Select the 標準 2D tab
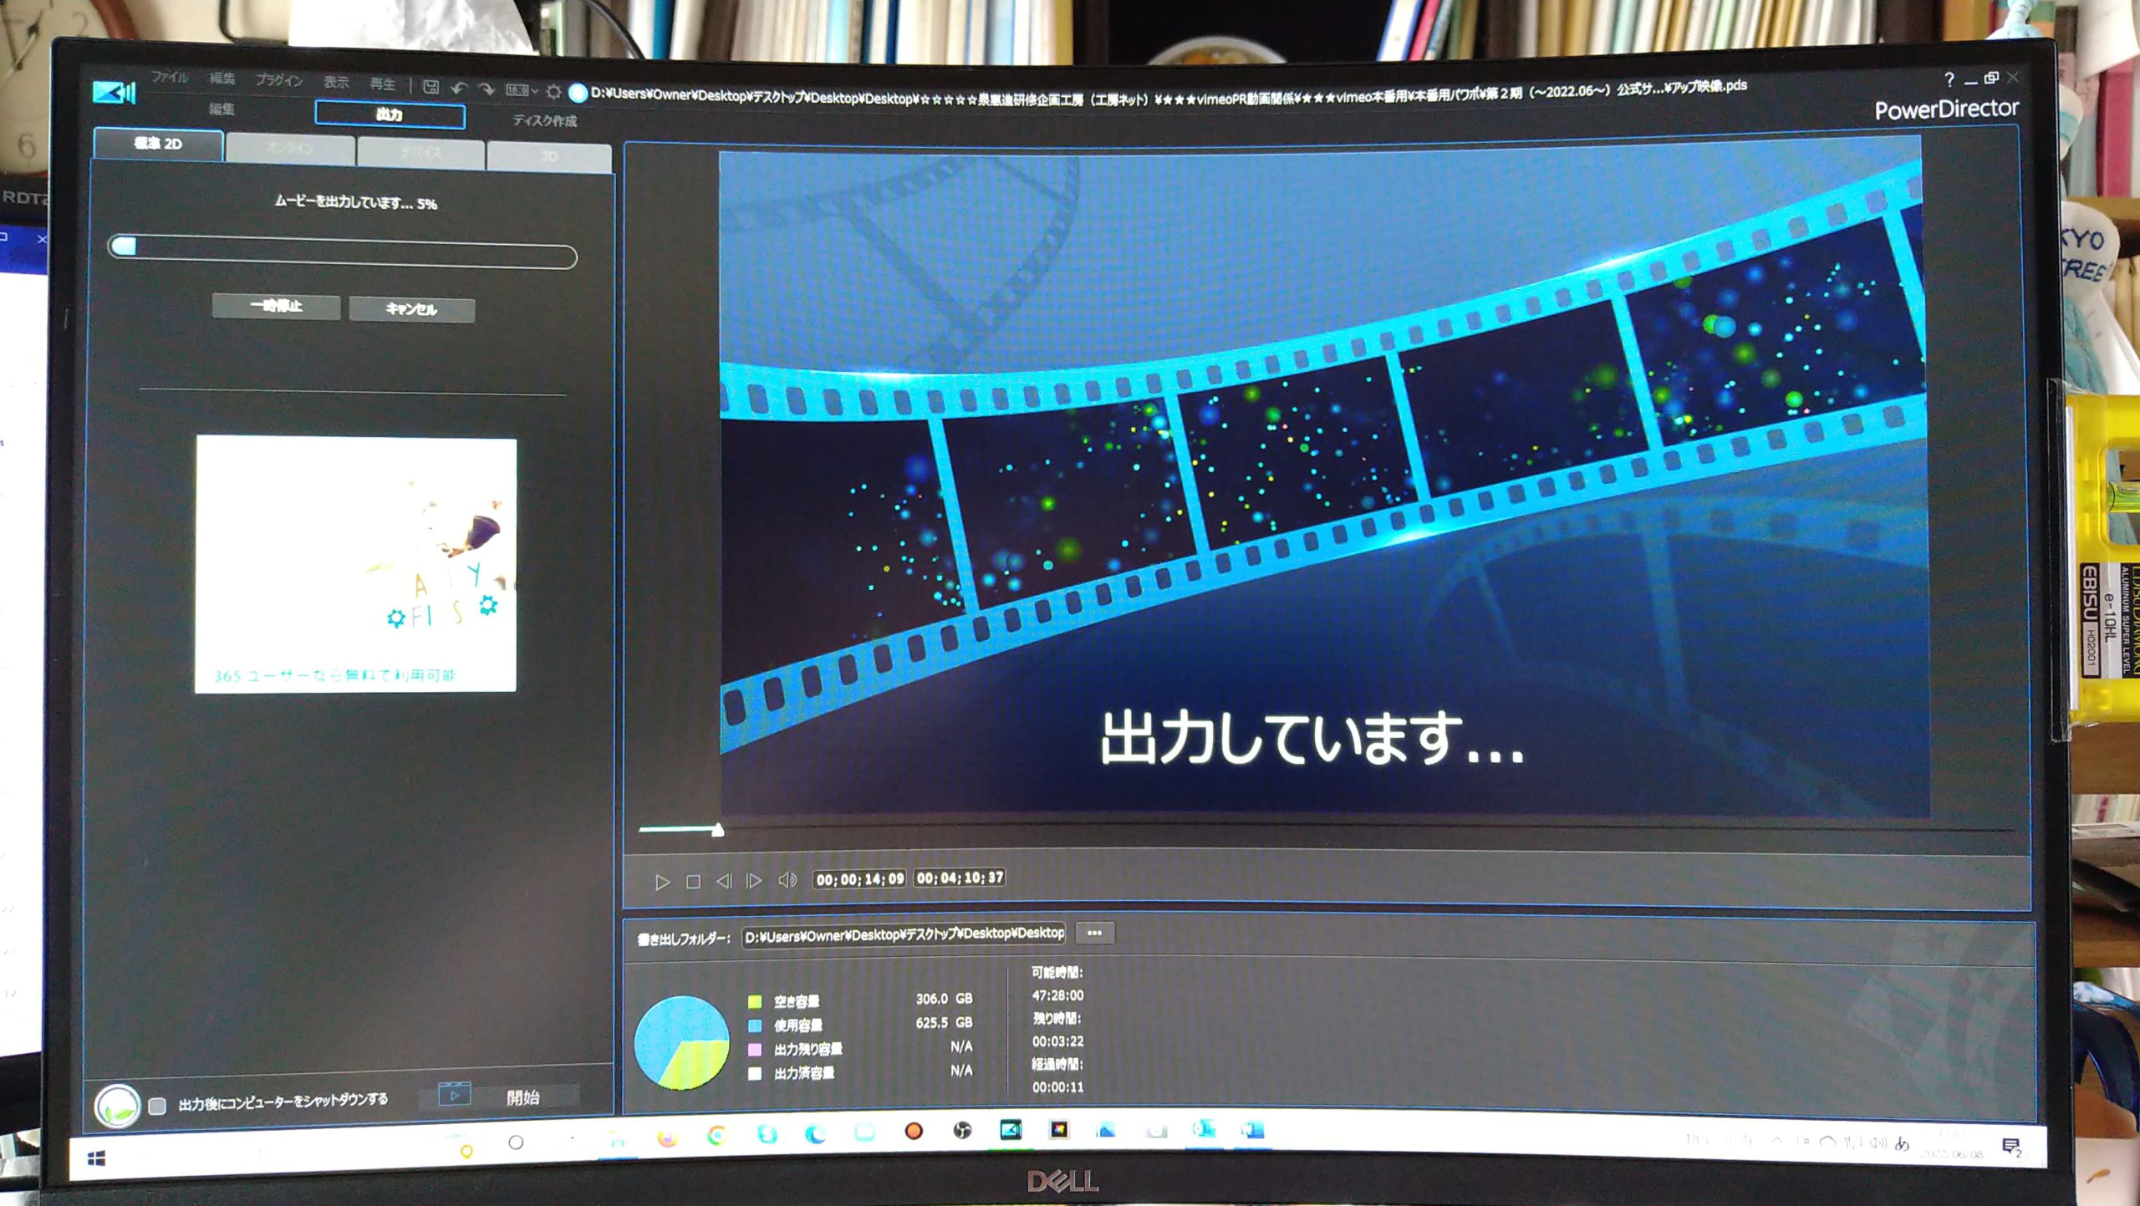This screenshot has width=2140, height=1206. (x=158, y=144)
